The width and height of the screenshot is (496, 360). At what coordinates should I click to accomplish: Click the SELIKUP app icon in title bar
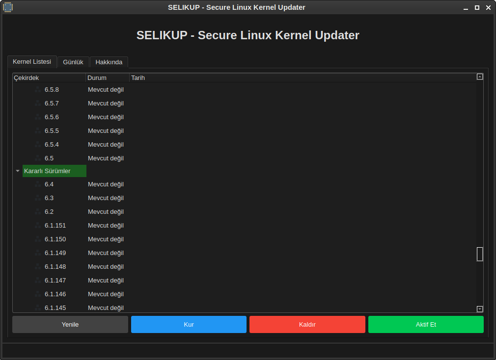coord(7,7)
